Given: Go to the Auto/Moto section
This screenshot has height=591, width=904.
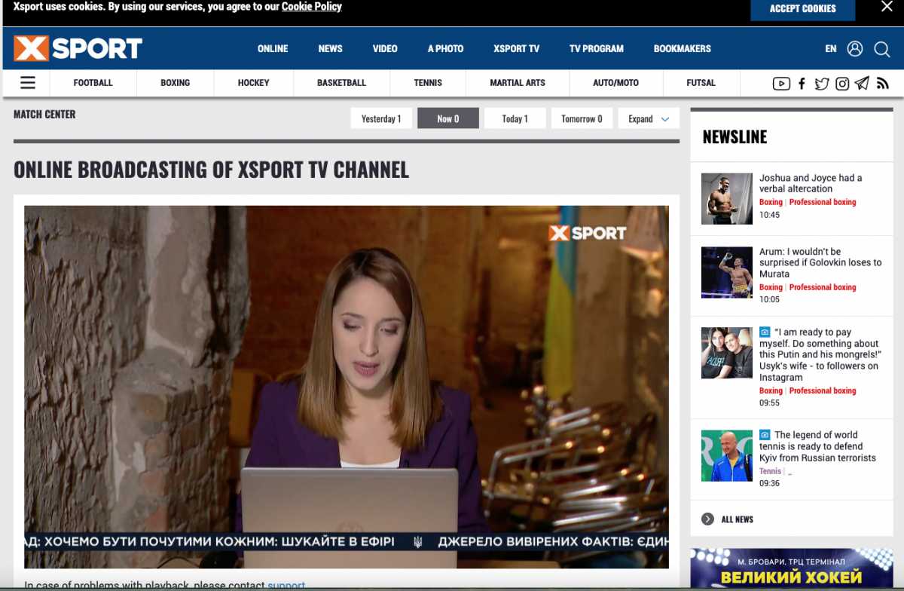Looking at the screenshot, I should pos(616,83).
